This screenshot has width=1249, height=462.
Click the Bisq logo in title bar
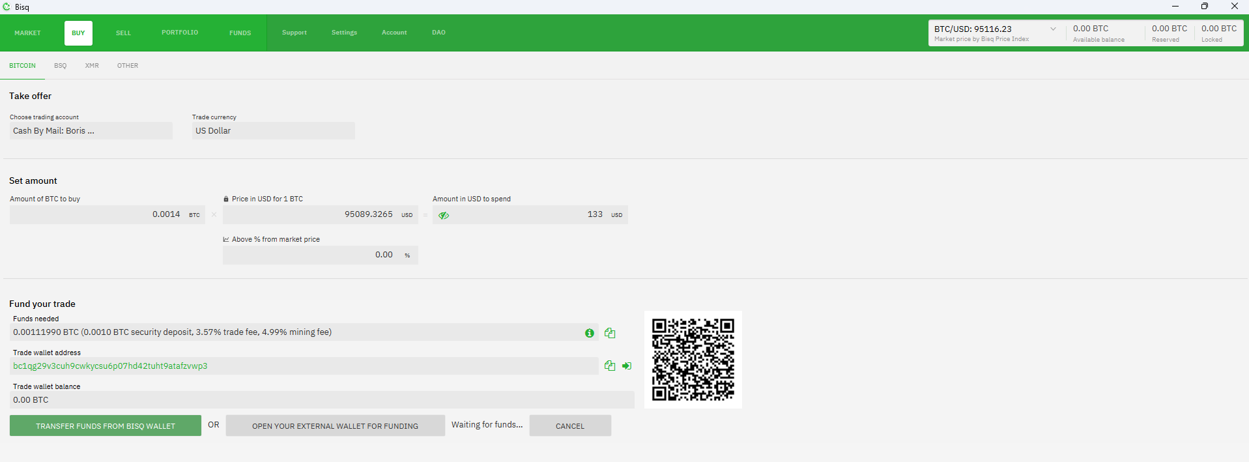coord(7,7)
